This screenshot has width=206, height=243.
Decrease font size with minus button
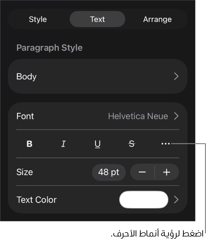pyautogui.click(x=142, y=172)
